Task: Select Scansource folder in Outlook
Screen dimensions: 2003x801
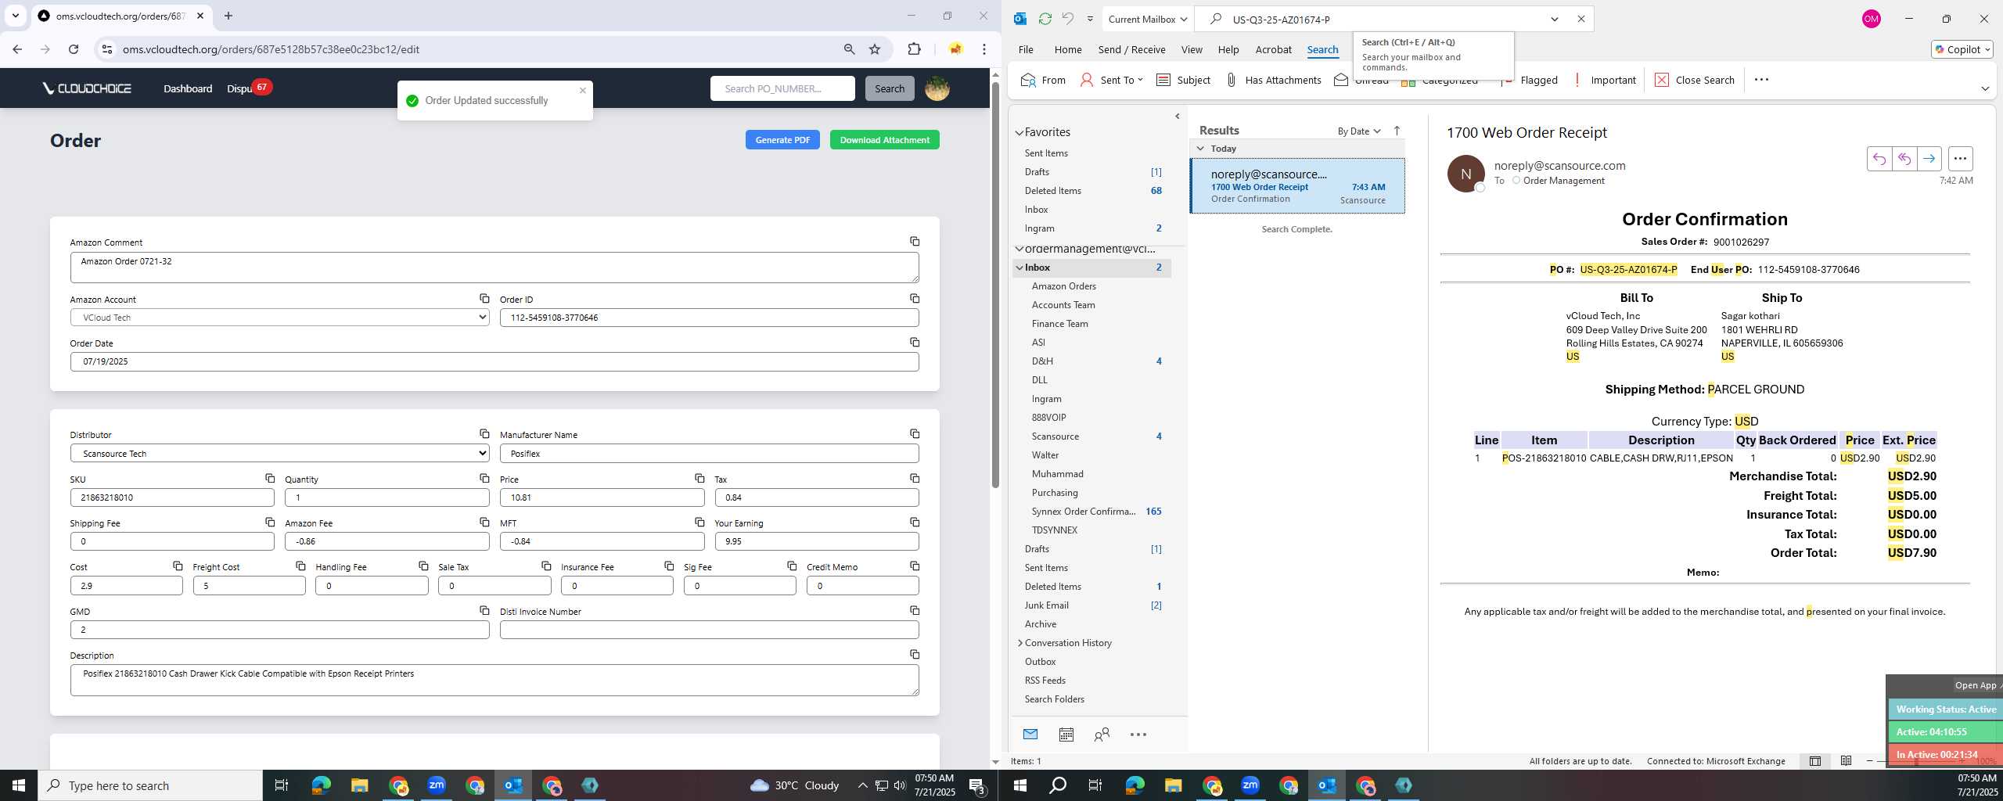Action: (x=1055, y=436)
